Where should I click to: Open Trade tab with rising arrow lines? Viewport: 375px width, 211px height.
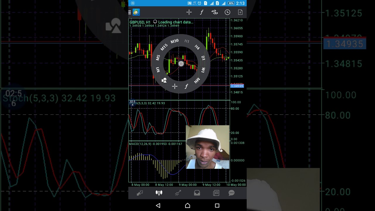[x=178, y=193]
